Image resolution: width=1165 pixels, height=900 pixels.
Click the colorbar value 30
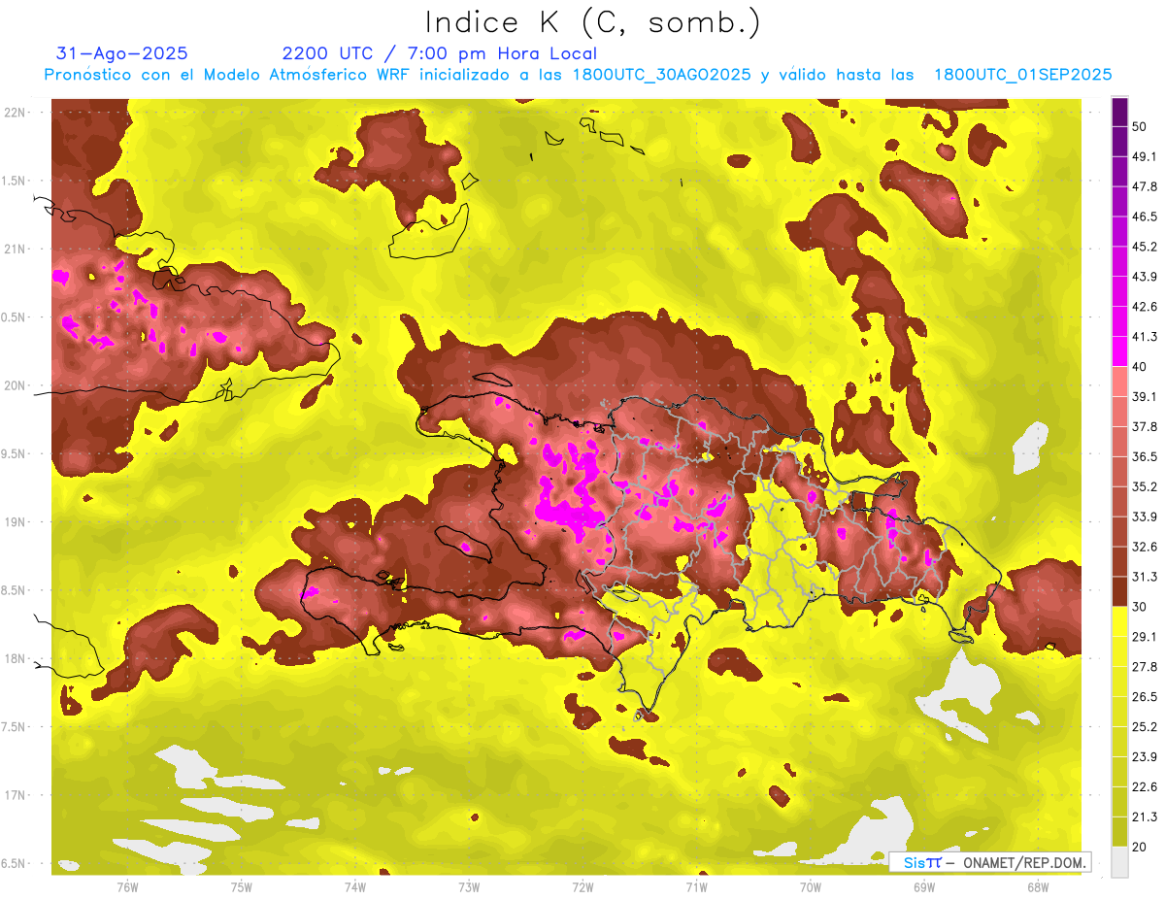point(1140,607)
